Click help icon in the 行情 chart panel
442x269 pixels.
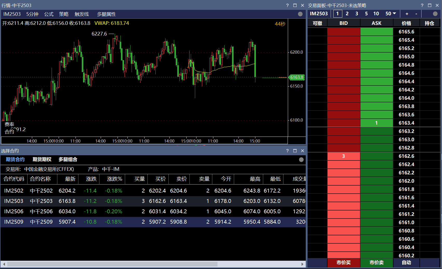287,5
